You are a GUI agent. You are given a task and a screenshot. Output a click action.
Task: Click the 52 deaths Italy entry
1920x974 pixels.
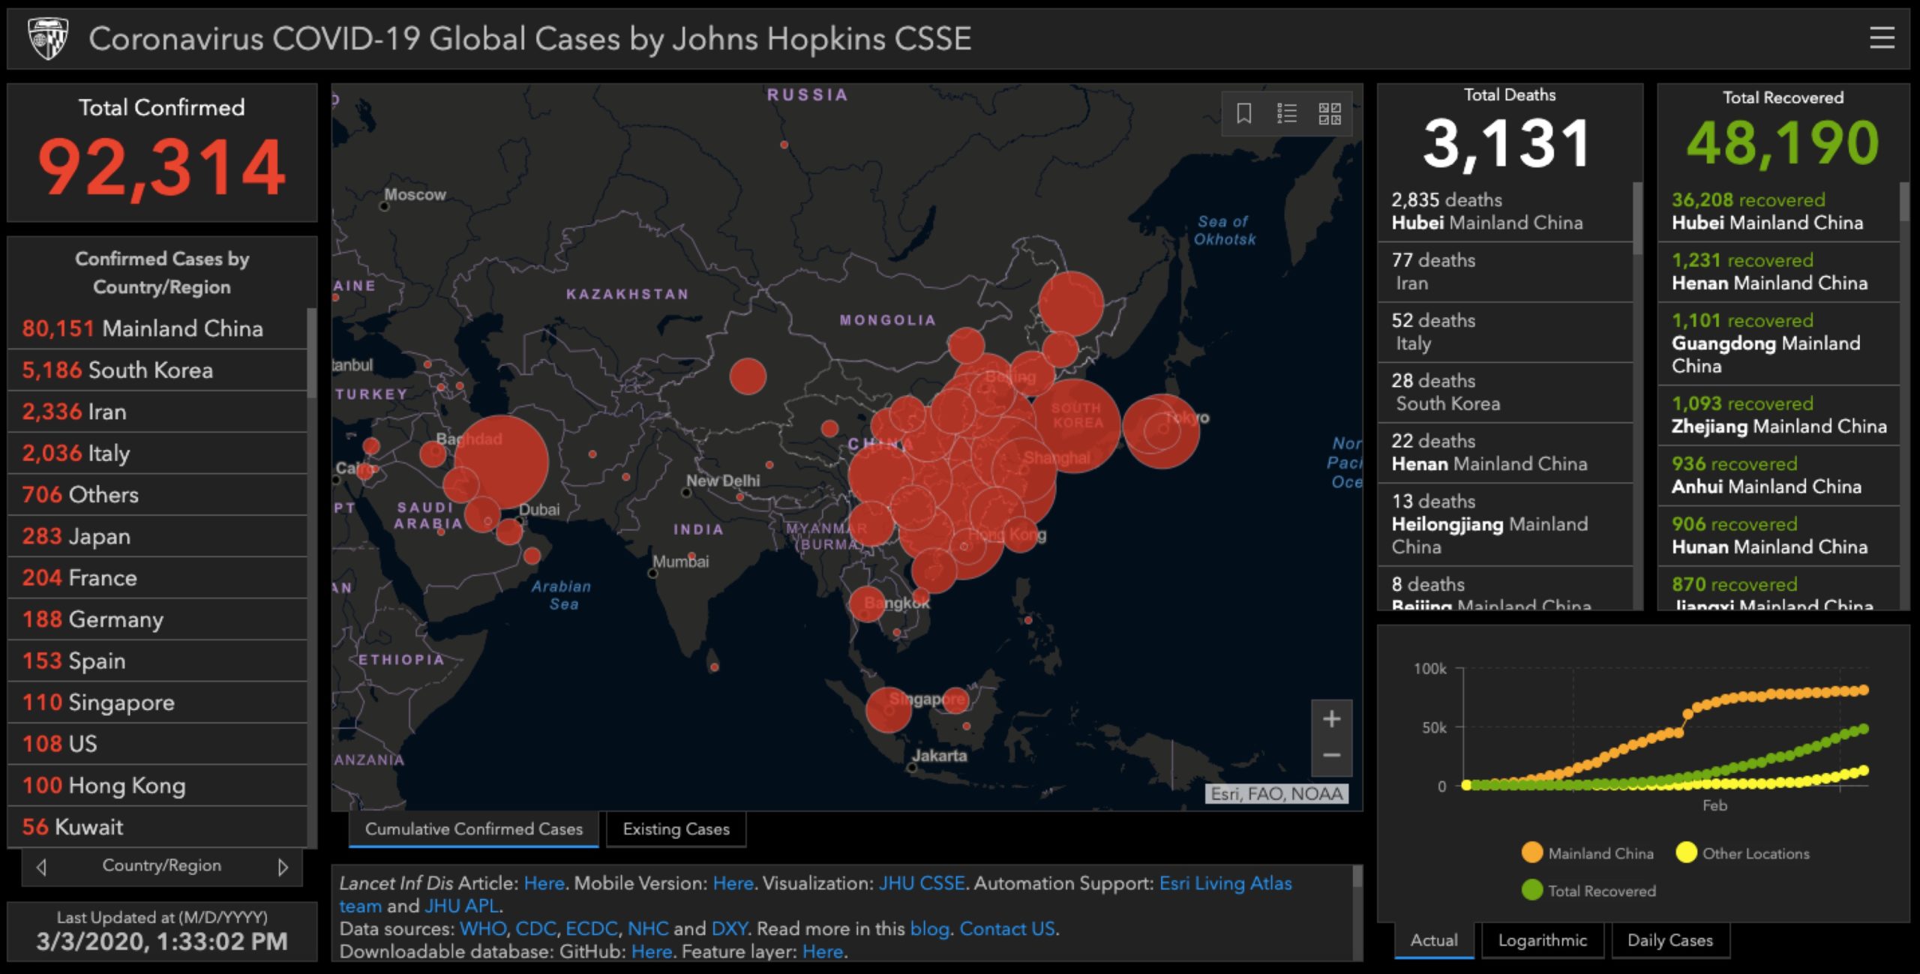1505,332
